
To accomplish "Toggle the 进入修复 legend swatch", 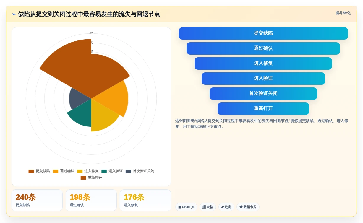I will pyautogui.click(x=80, y=171).
